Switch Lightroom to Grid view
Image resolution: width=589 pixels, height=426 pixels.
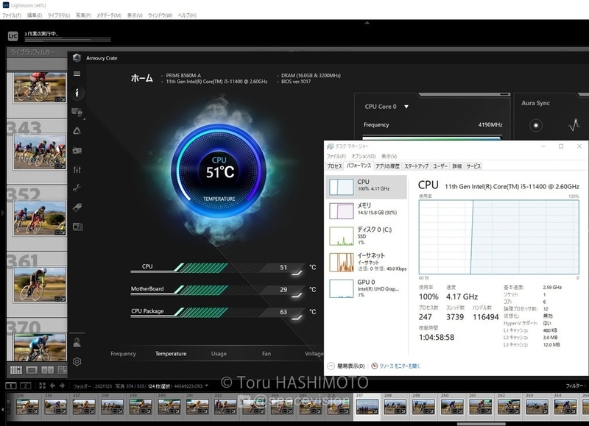point(15,370)
